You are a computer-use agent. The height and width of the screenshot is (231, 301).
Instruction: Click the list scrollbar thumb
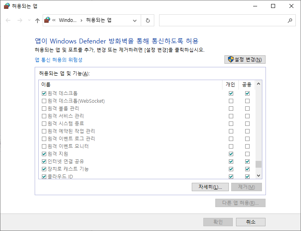coord(258,164)
